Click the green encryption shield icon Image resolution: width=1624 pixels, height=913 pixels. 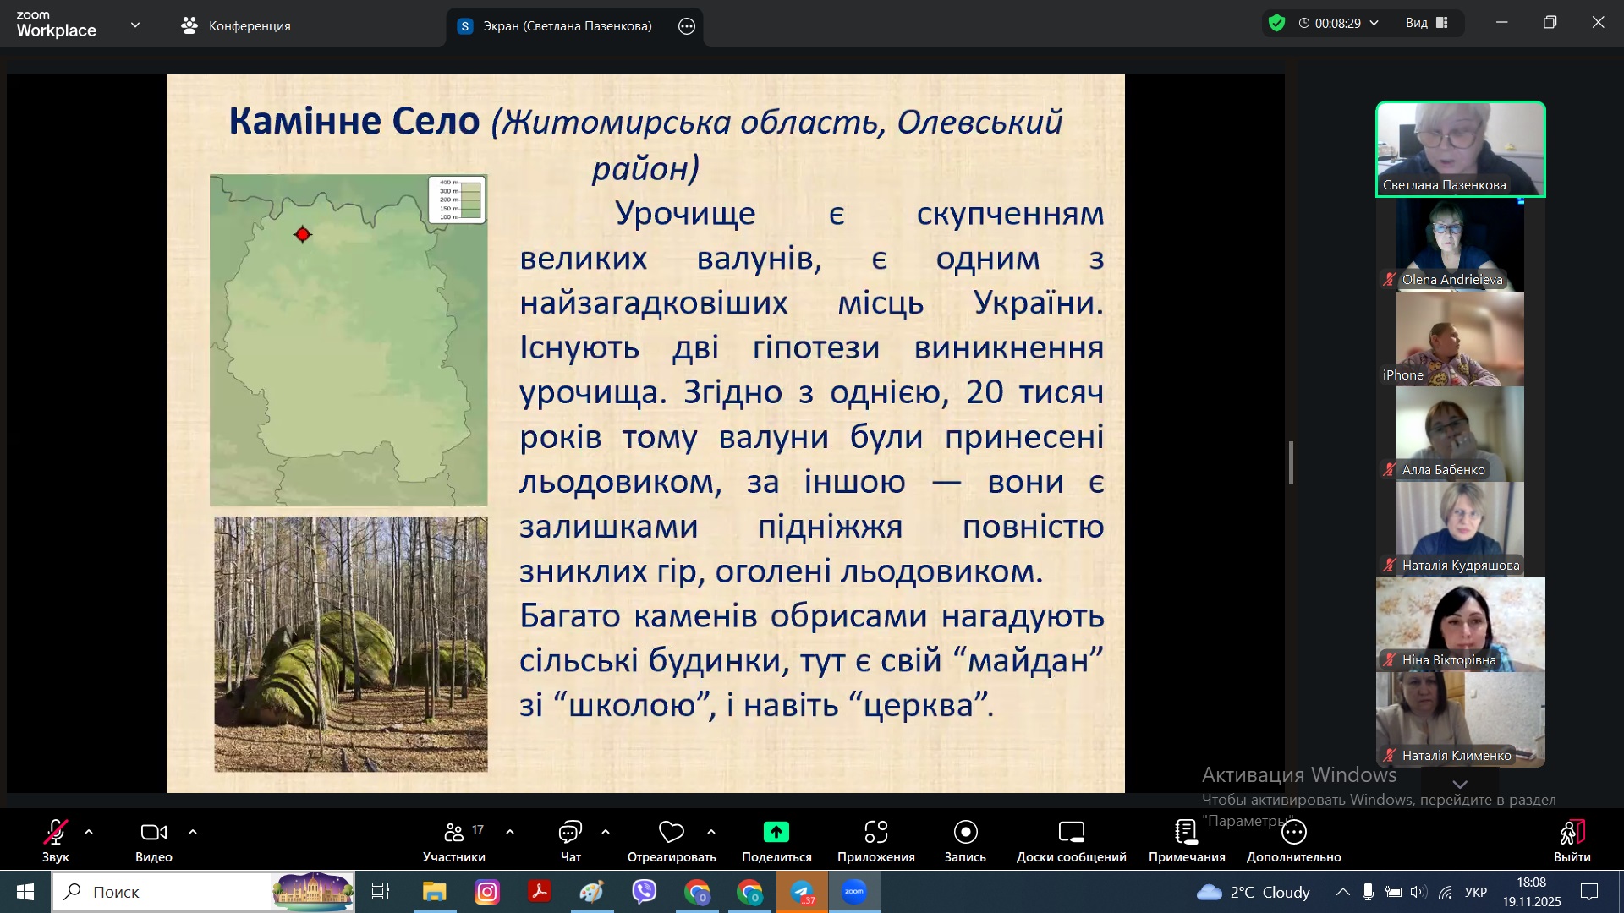pyautogui.click(x=1276, y=23)
